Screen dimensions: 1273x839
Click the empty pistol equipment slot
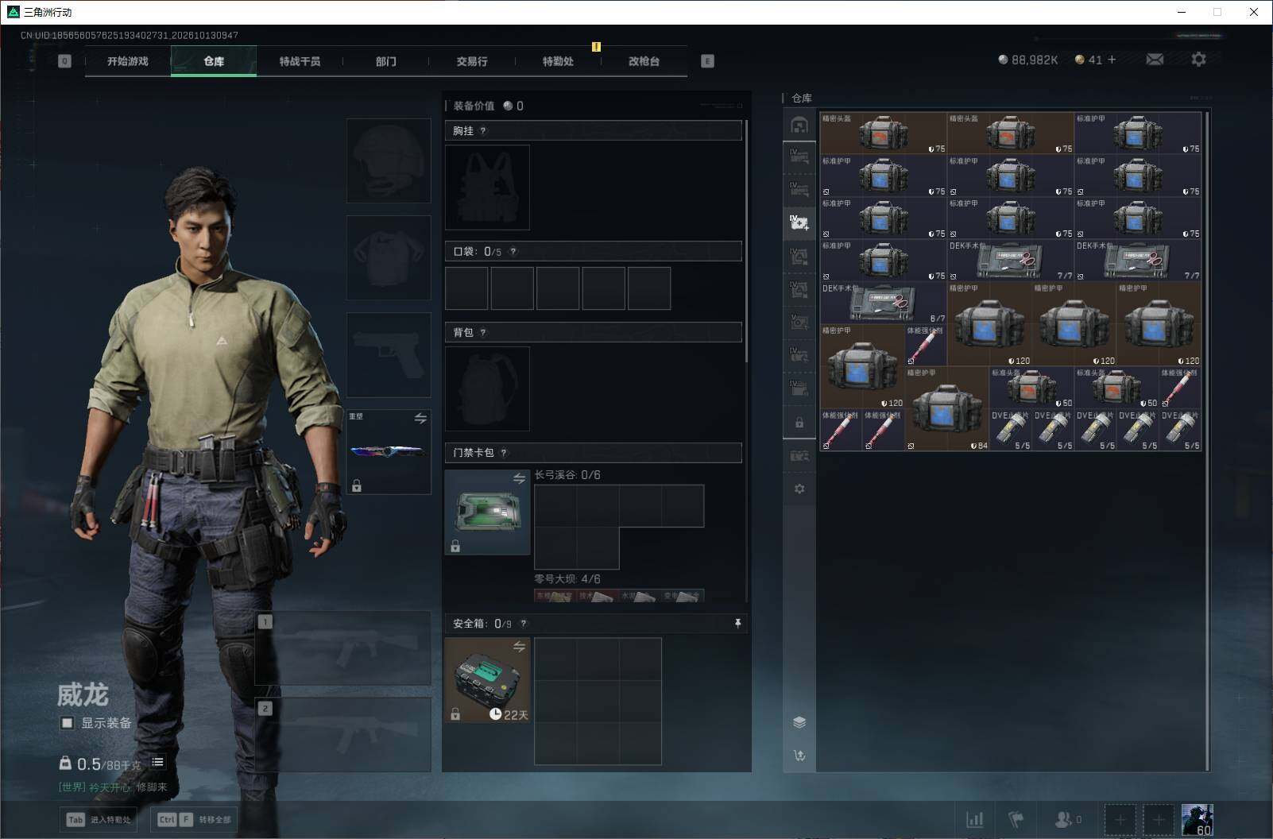point(389,354)
